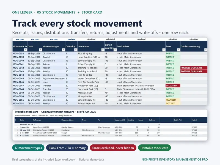Image resolution: width=220 pixels, height=165 pixels.
Task: Open the Movement ID column filter dropdown
Action: pyautogui.click(x=26, y=50)
